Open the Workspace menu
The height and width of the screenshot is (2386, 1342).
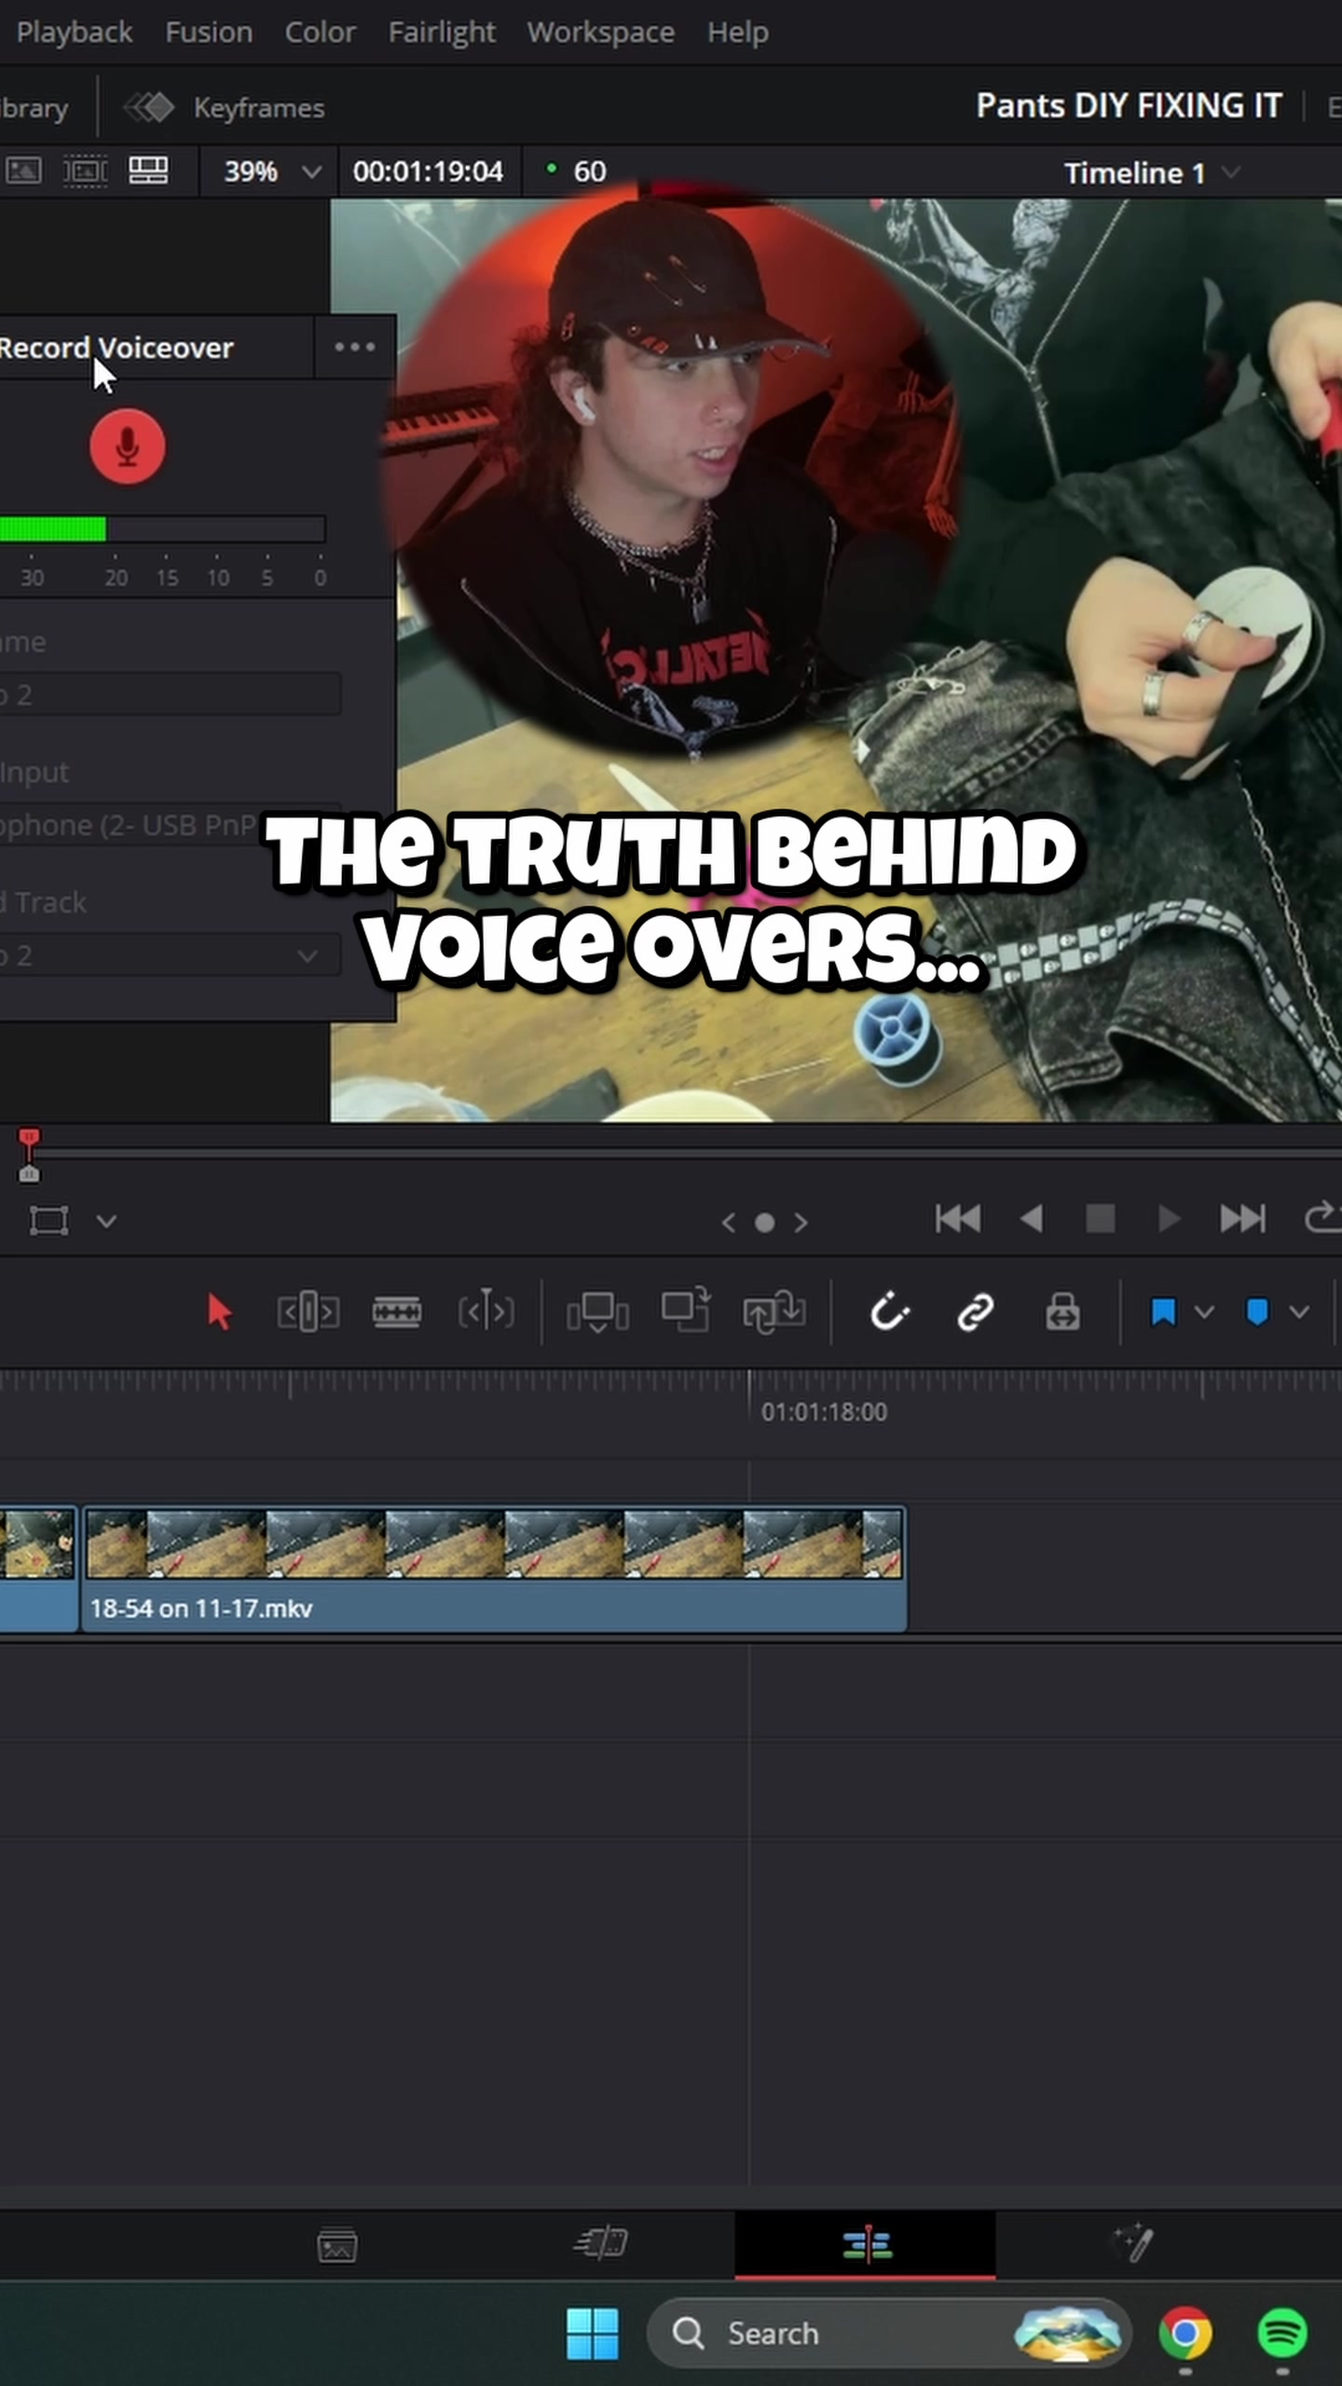pyautogui.click(x=601, y=33)
